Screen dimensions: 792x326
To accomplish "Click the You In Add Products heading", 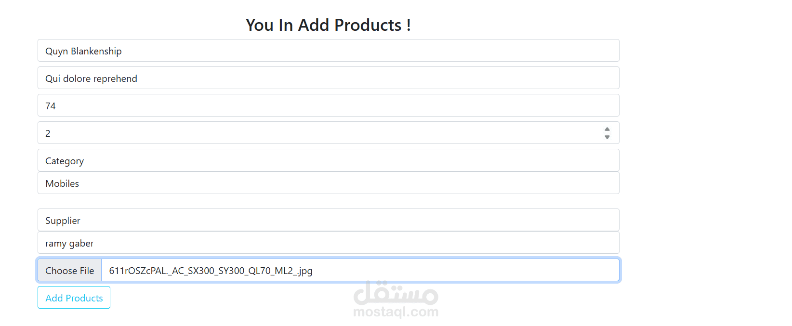I will point(328,25).
